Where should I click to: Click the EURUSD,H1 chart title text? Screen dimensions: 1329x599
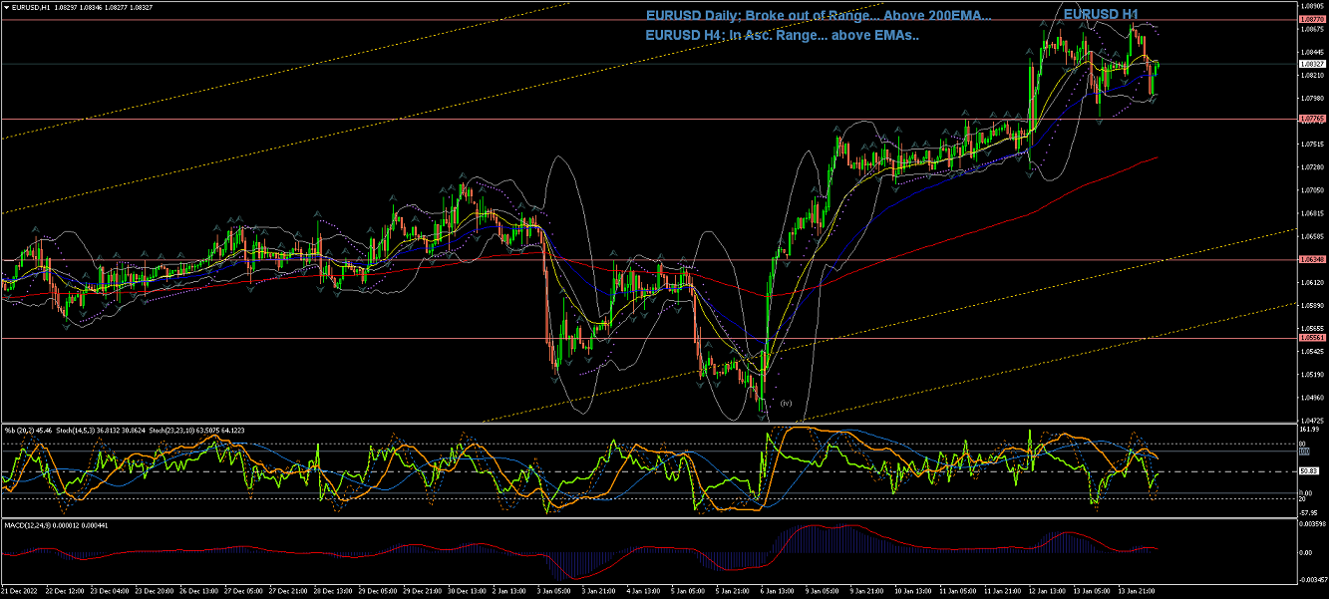tap(31, 7)
